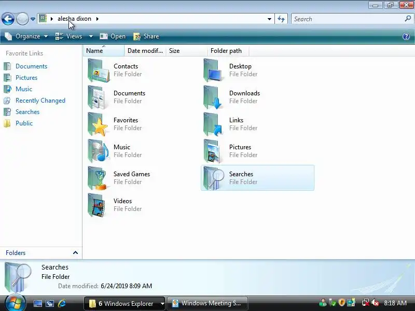The height and width of the screenshot is (311, 415).
Task: Select the Links folder icon
Action: point(213,124)
